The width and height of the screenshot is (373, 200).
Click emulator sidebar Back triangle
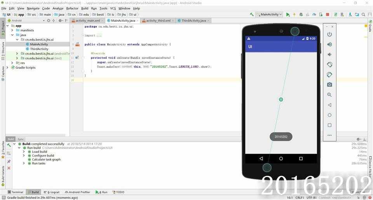click(x=329, y=105)
